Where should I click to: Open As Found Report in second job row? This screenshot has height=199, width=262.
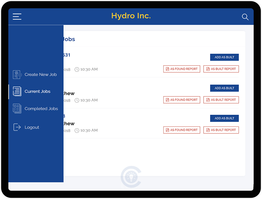(x=182, y=100)
